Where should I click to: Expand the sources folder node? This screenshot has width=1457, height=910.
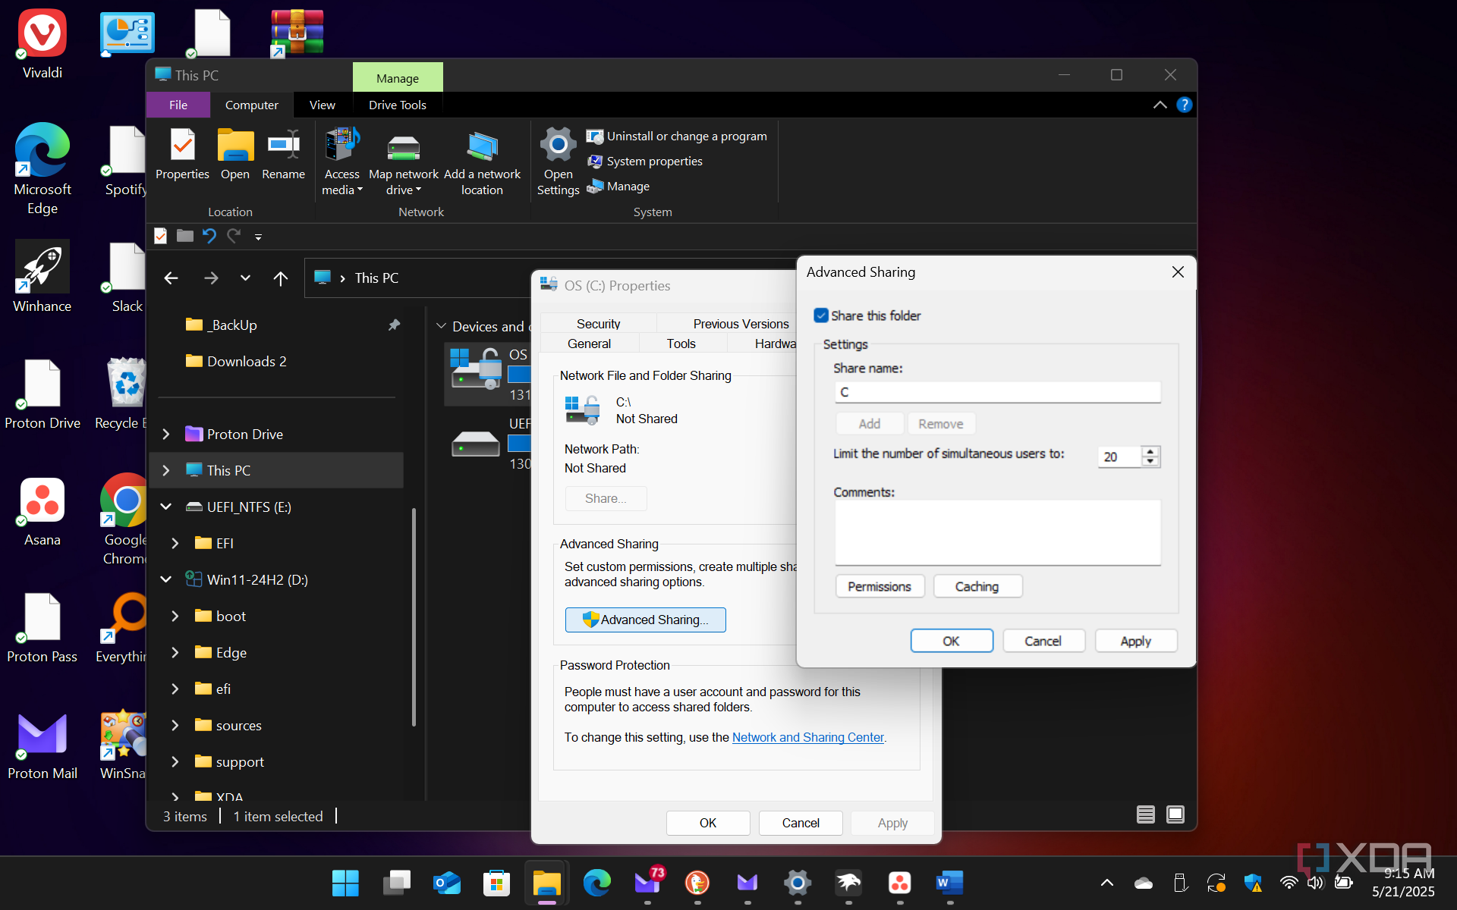[175, 725]
